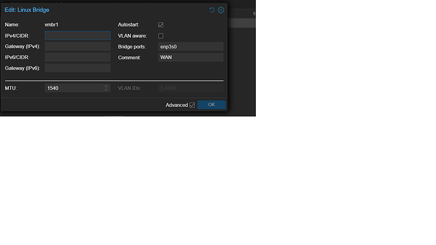Click the Gateway (IPv6) input field
The image size is (436, 245).
pos(78,68)
